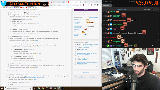This screenshot has width=160, height=90.
Task: Upvote 'Pray for Sliker' recent link
Action: tap(75, 49)
